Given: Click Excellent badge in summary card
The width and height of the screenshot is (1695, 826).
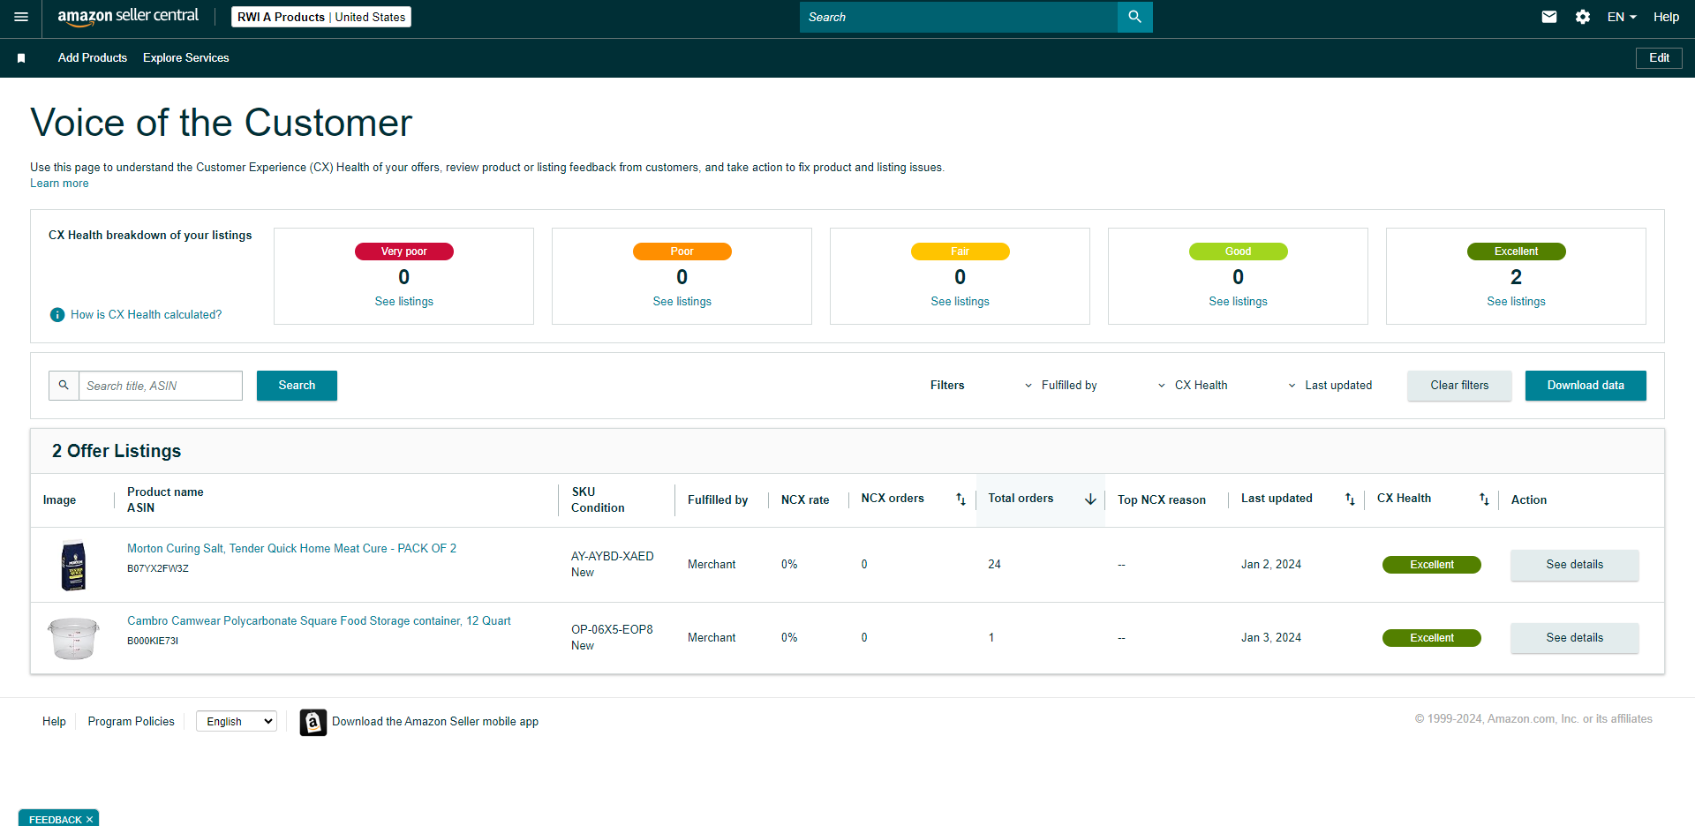Looking at the screenshot, I should 1517,252.
